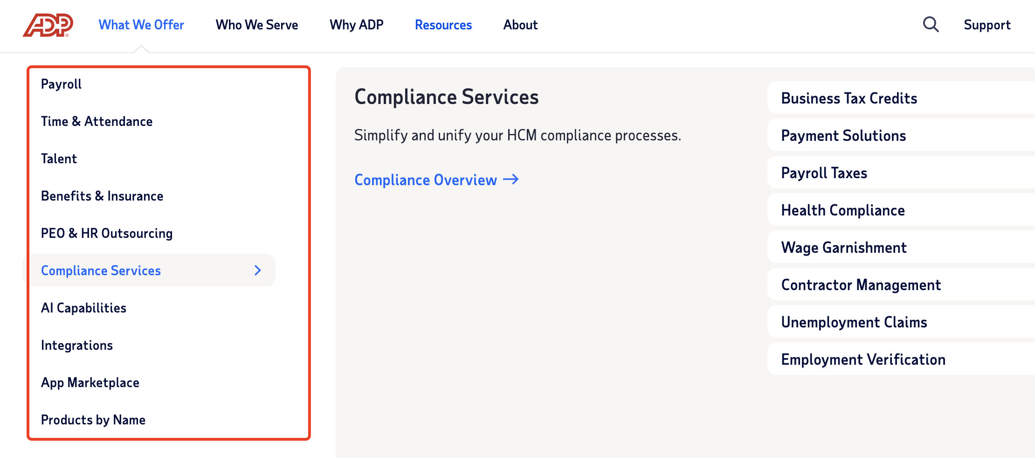This screenshot has width=1035, height=458.
Task: Follow the Compliance Overview link
Action: click(x=426, y=180)
